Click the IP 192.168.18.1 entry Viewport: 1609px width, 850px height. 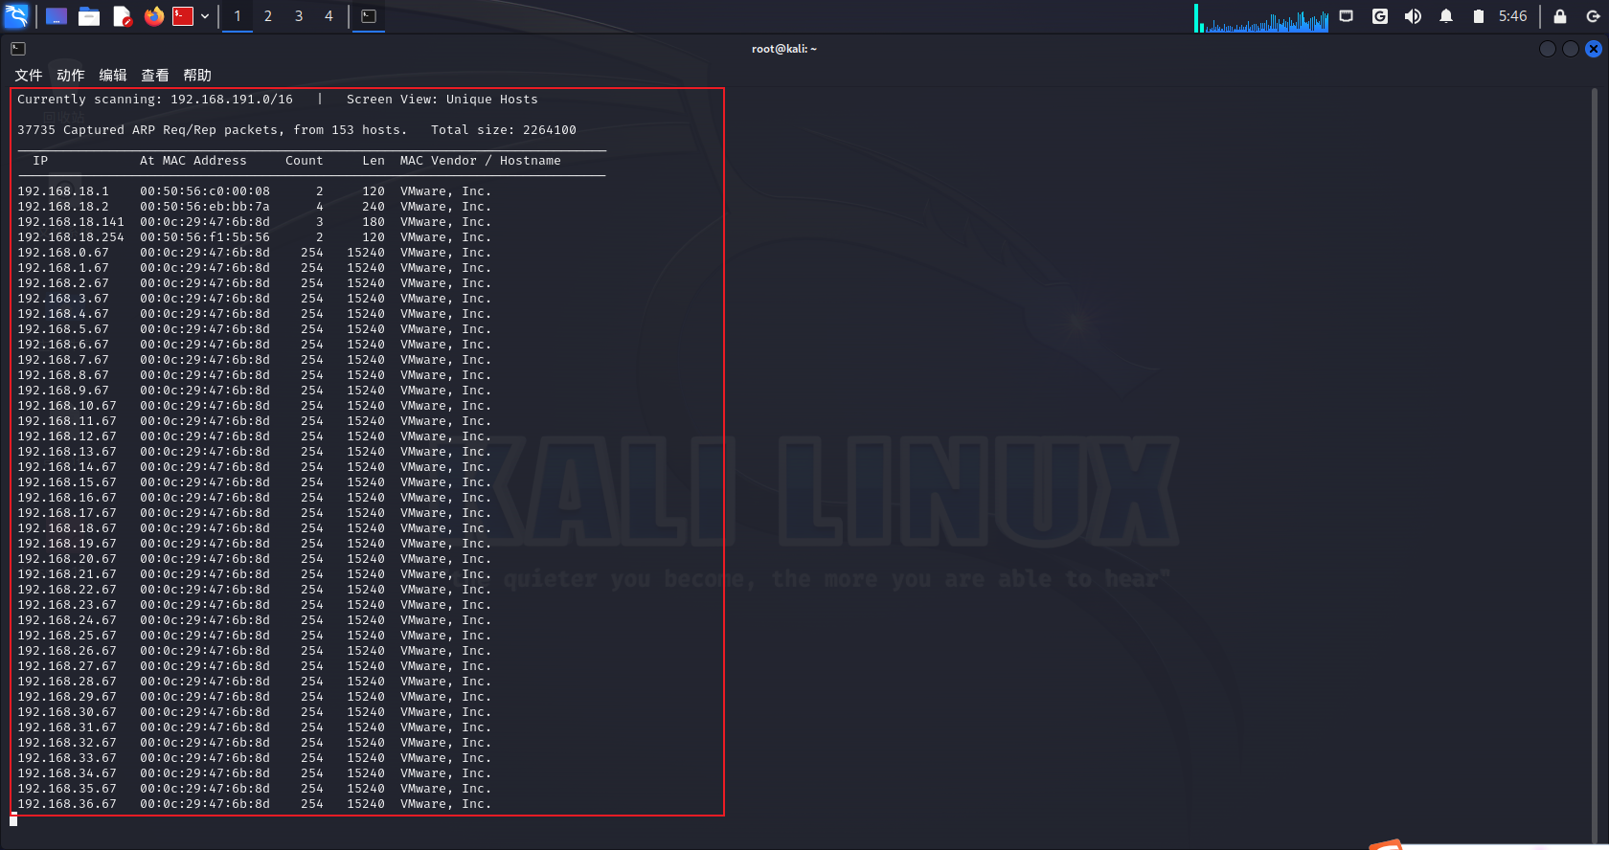pos(63,191)
